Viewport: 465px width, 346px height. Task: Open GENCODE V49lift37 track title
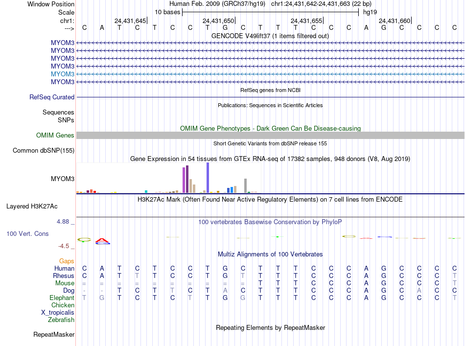pyautogui.click(x=270, y=36)
